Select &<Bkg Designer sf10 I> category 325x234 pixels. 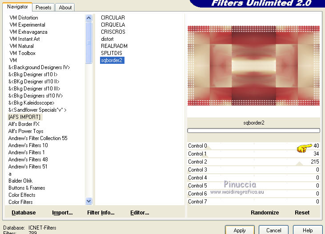pos(33,74)
